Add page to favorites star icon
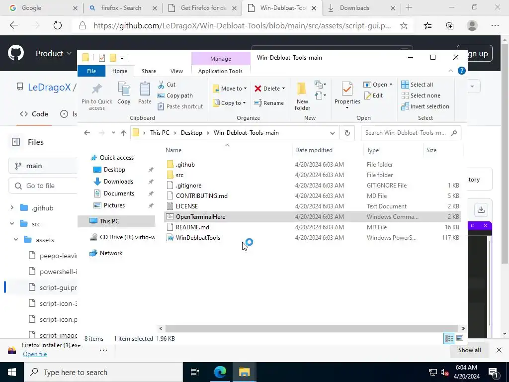The height and width of the screenshot is (382, 509). click(404, 26)
